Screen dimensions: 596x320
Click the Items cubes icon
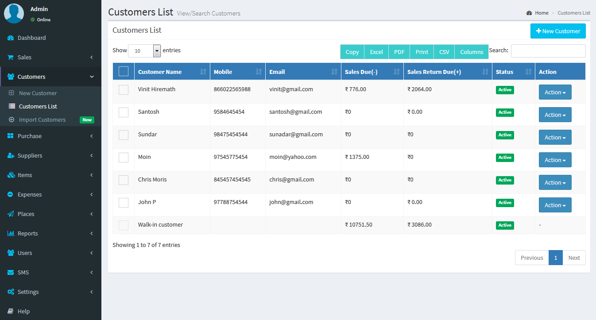point(11,175)
